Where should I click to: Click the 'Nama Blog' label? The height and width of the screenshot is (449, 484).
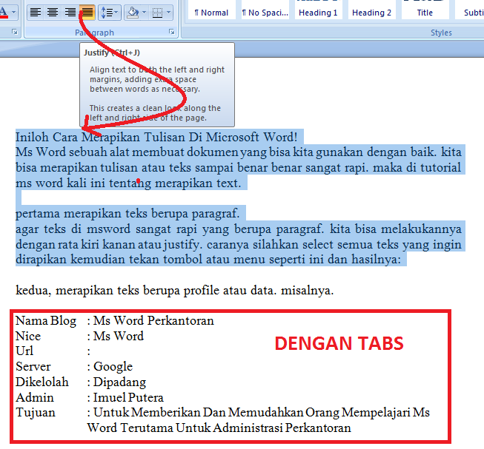click(46, 320)
